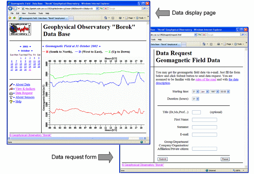Image resolution: width=254 pixels, height=174 pixels.
Task: Click the Title (Dr,Ms,Prof) input field
Action: (196, 112)
